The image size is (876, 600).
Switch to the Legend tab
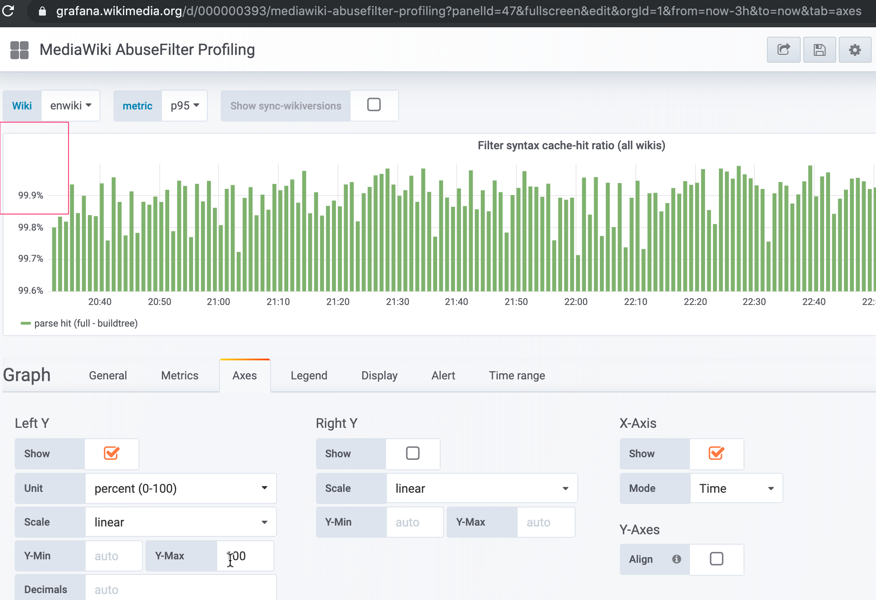[x=309, y=375]
